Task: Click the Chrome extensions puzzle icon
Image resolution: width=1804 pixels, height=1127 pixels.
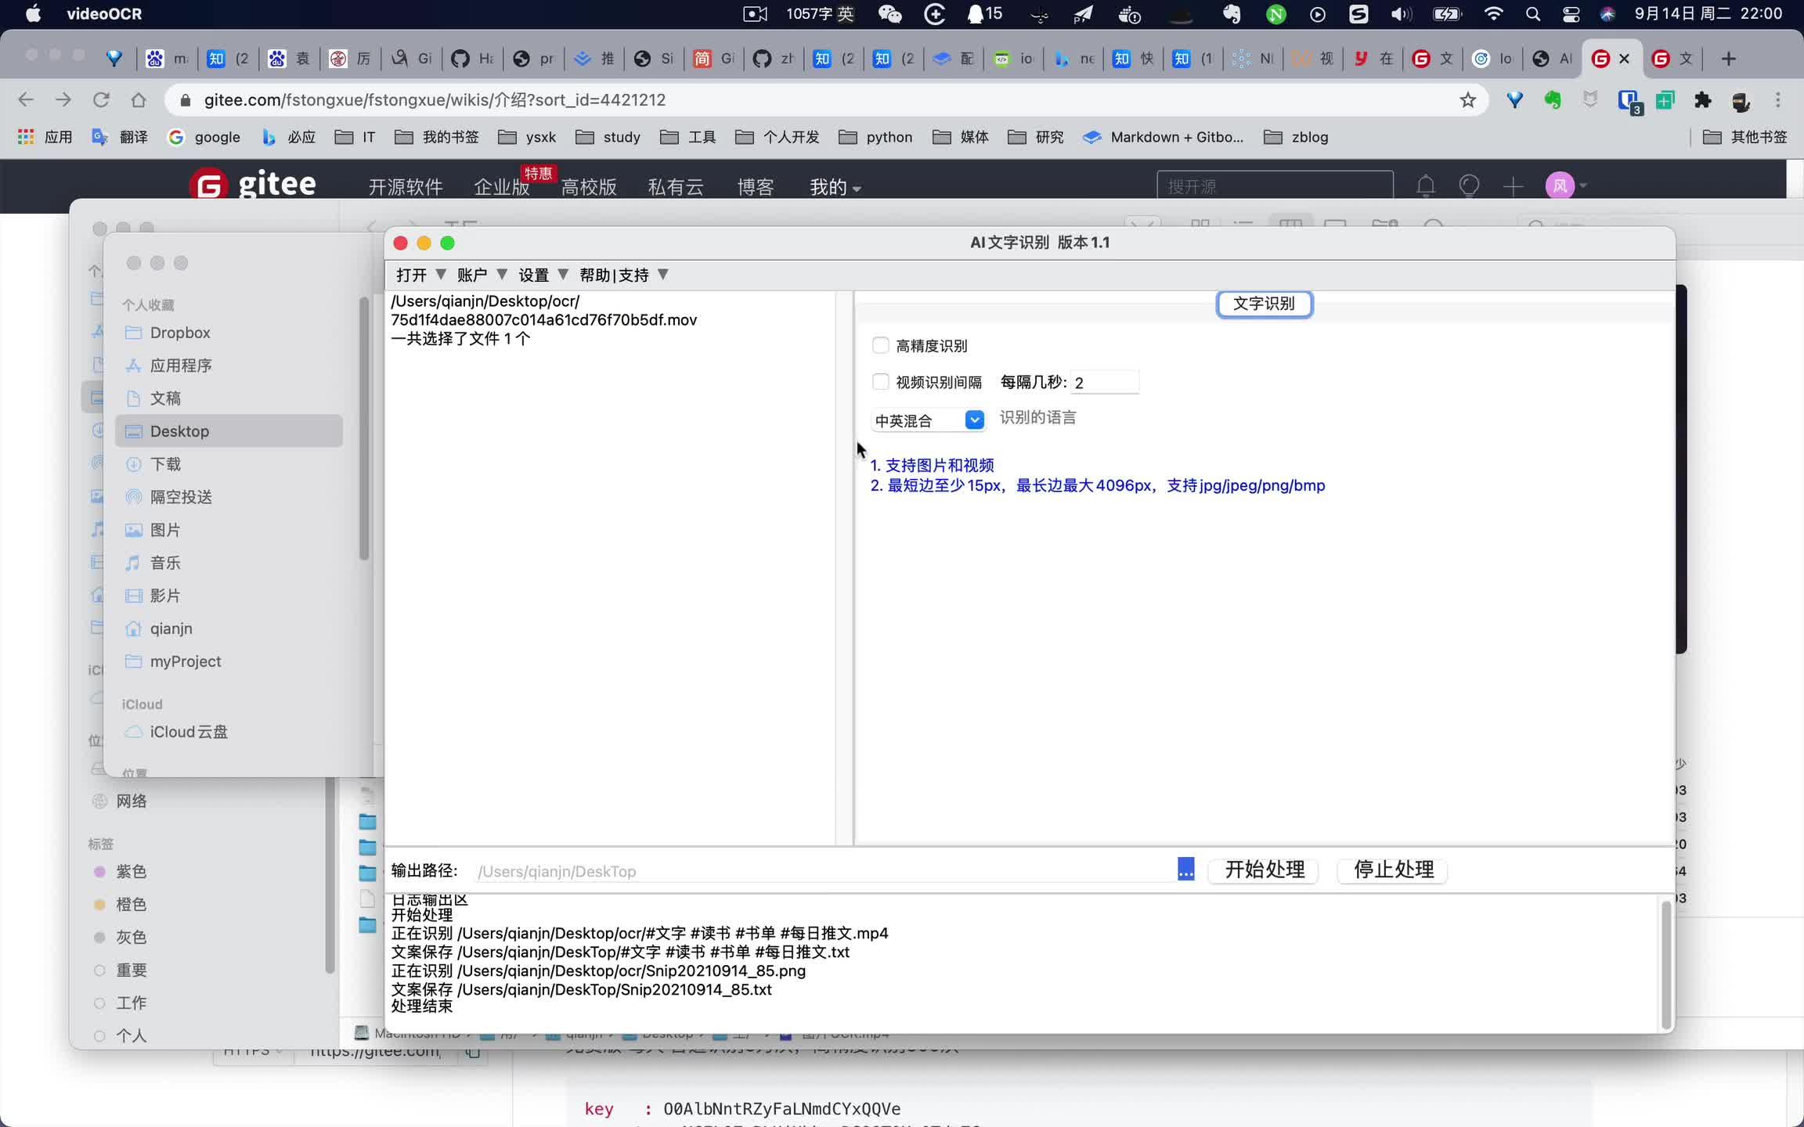Action: [1703, 99]
